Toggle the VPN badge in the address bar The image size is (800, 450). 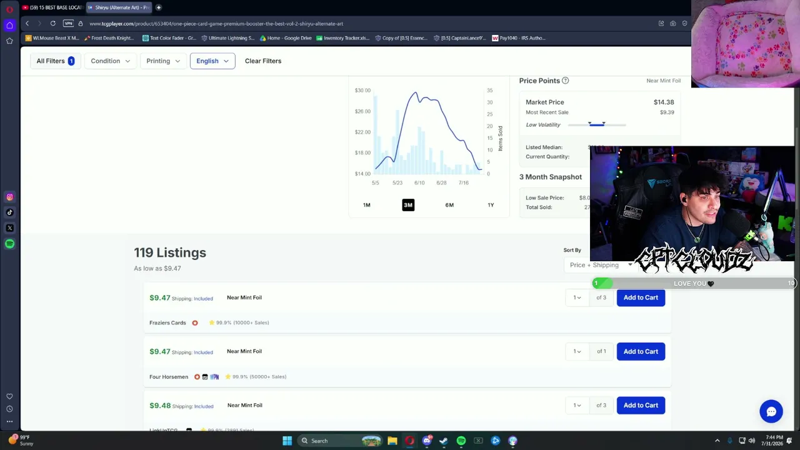click(x=68, y=24)
